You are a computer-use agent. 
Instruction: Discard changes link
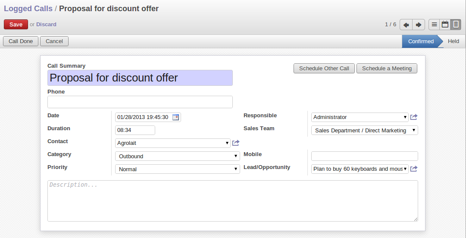46,25
